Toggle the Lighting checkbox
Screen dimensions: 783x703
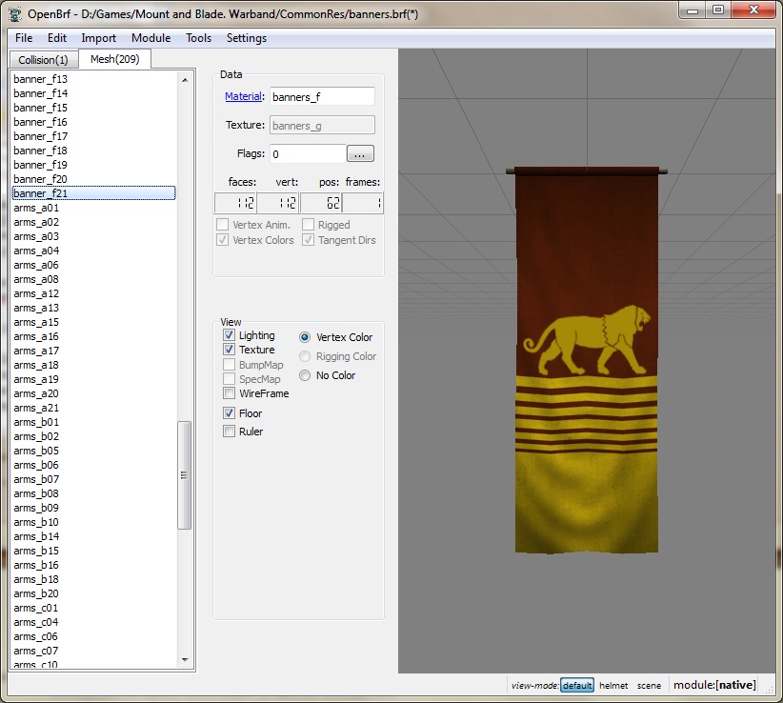pyautogui.click(x=229, y=335)
